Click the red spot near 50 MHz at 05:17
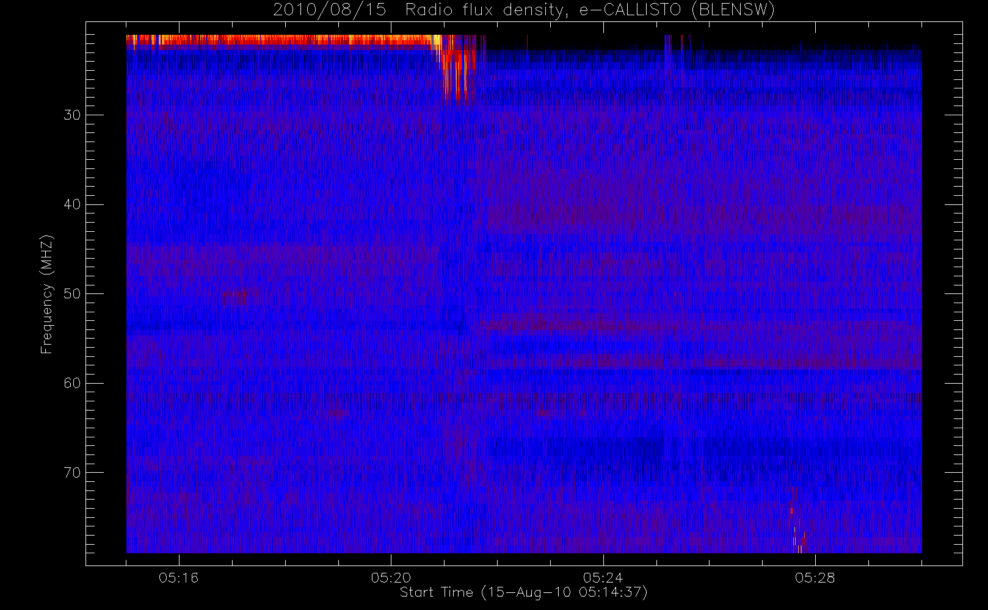 pyautogui.click(x=236, y=297)
